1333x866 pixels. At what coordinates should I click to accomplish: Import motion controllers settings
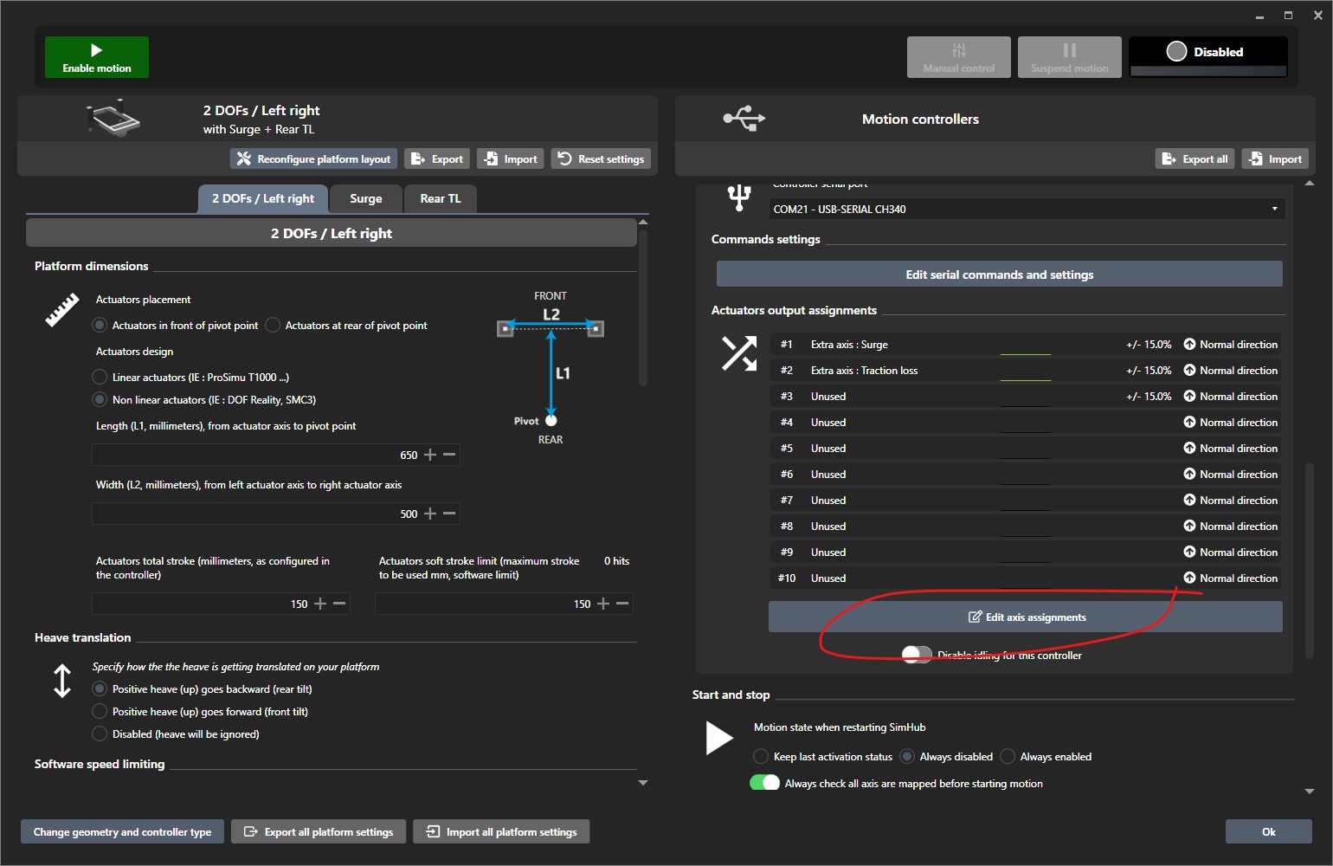pyautogui.click(x=1276, y=158)
